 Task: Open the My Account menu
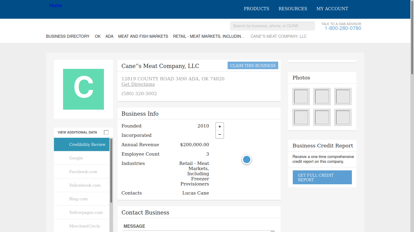click(x=332, y=9)
